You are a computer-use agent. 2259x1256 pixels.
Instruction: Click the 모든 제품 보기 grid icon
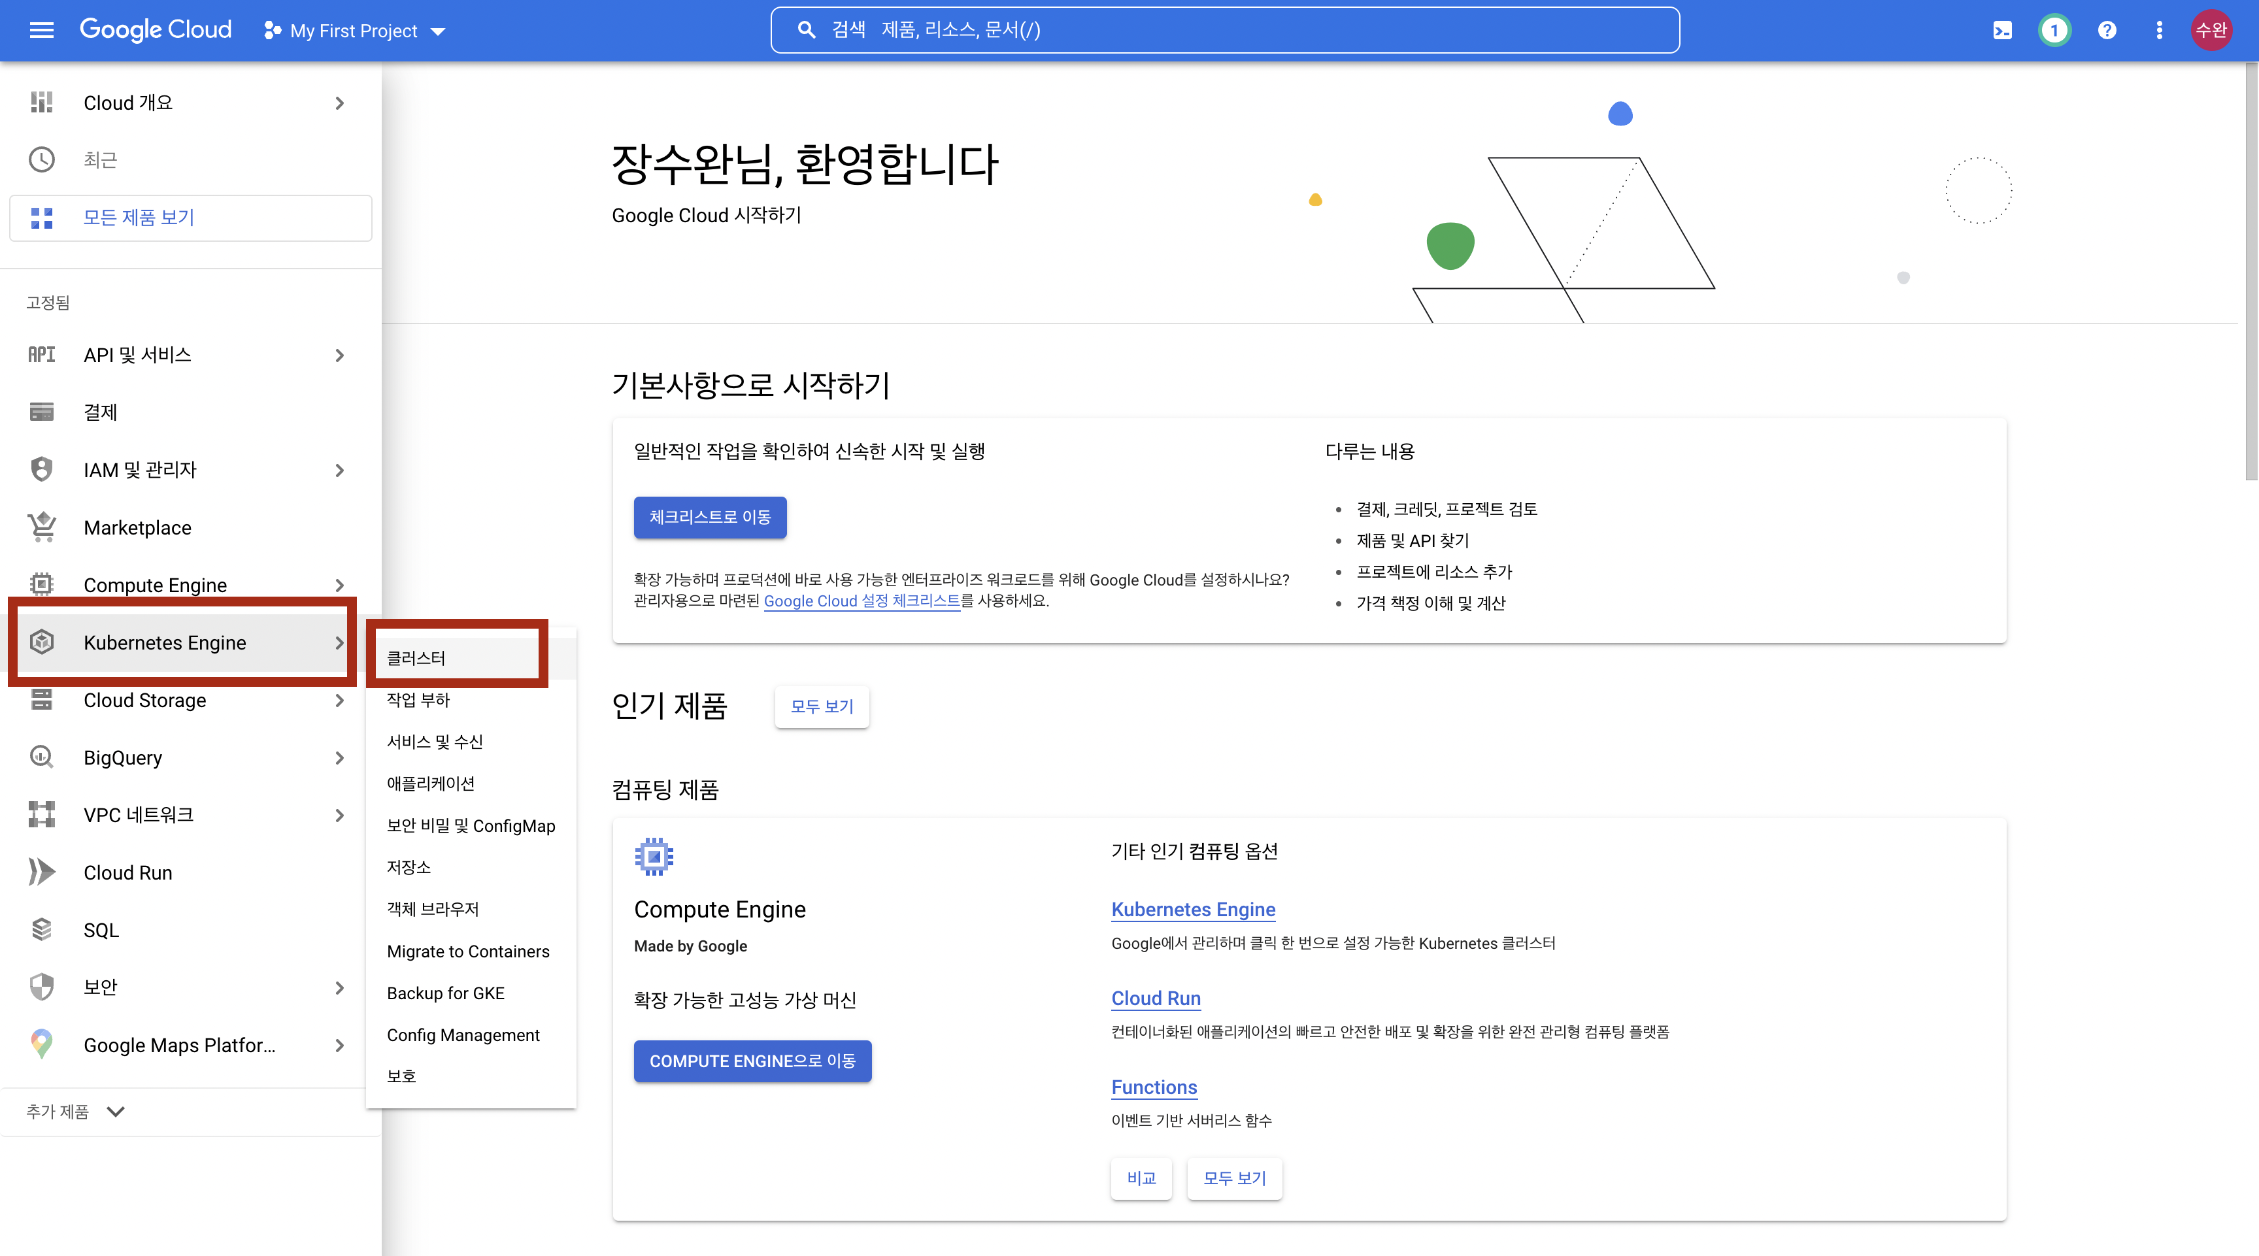[x=41, y=218]
